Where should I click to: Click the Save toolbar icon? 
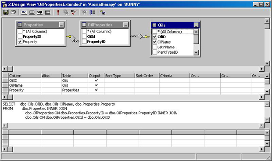tap(6, 12)
